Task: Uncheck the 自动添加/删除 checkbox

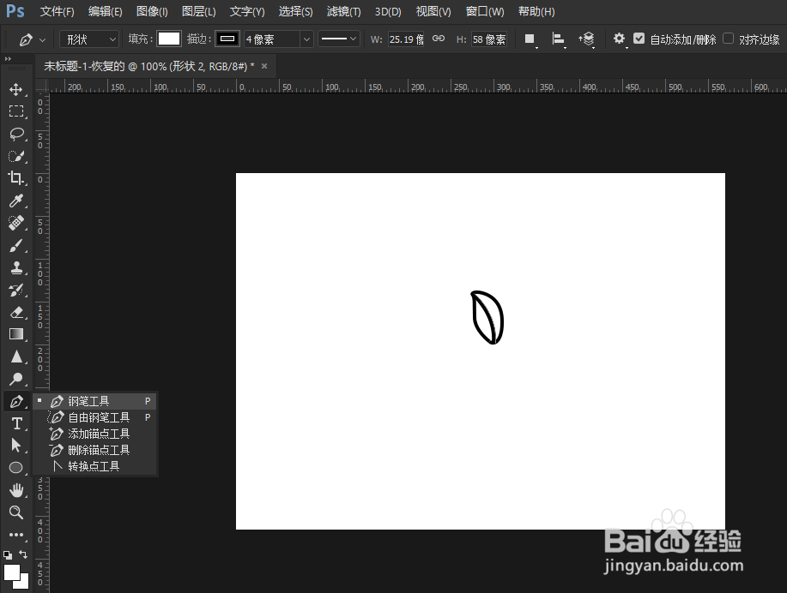Action: click(639, 39)
